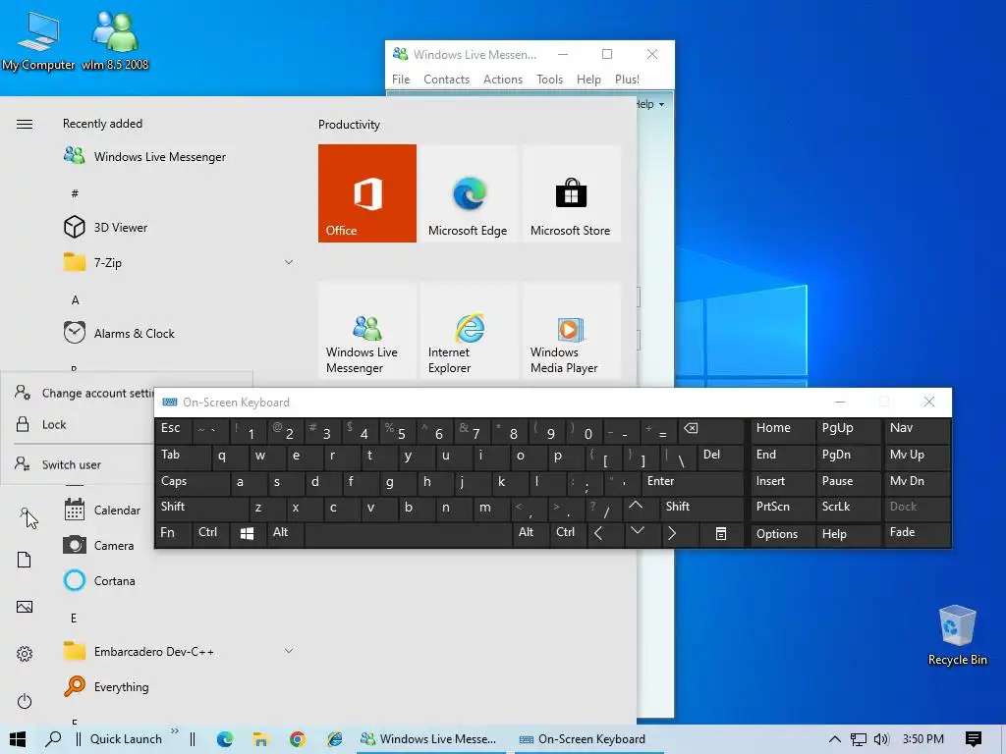Show hidden tray icons chevron
Image resolution: width=1006 pixels, height=754 pixels.
click(x=835, y=739)
